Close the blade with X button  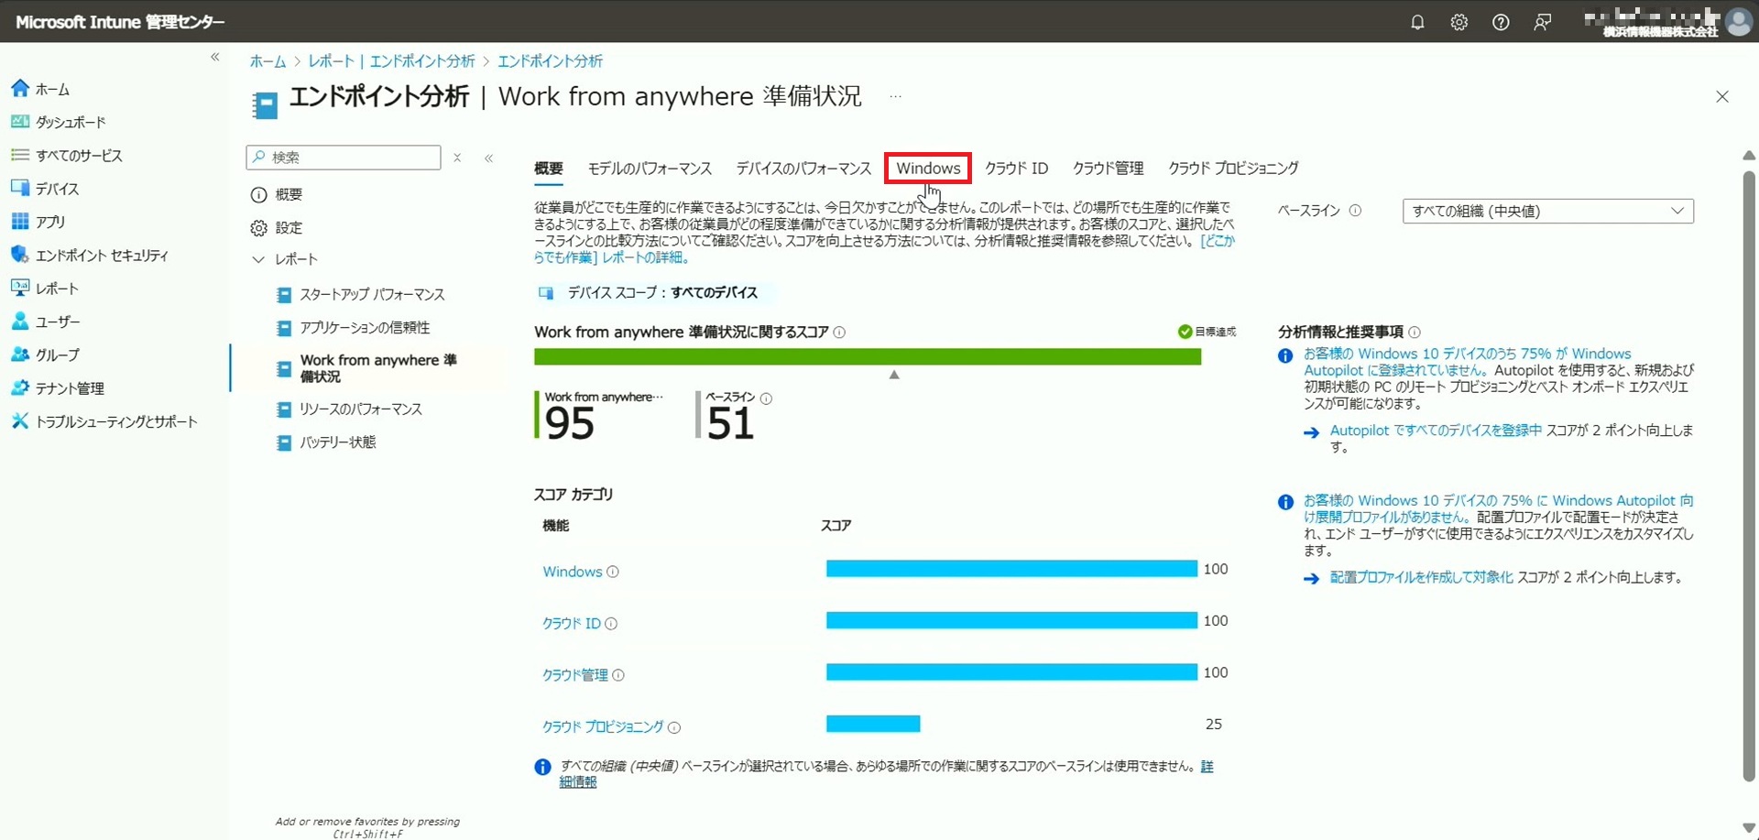point(1722,96)
